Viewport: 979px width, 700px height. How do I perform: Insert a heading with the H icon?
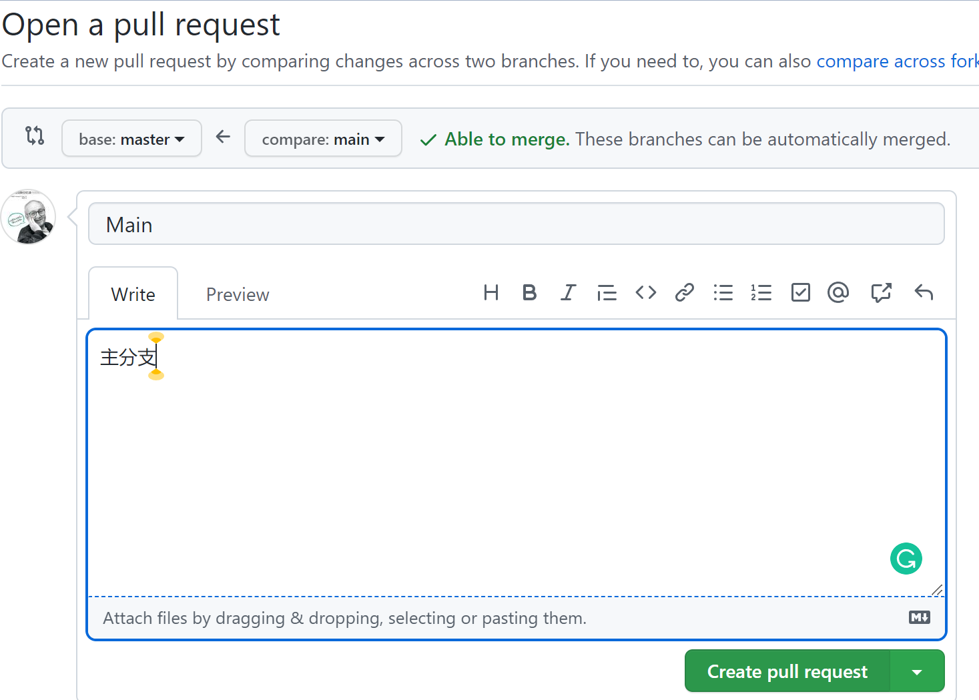(x=491, y=292)
